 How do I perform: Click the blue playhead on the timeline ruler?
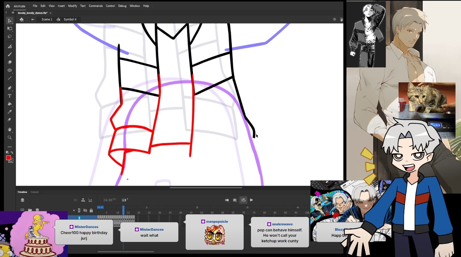tap(123, 210)
